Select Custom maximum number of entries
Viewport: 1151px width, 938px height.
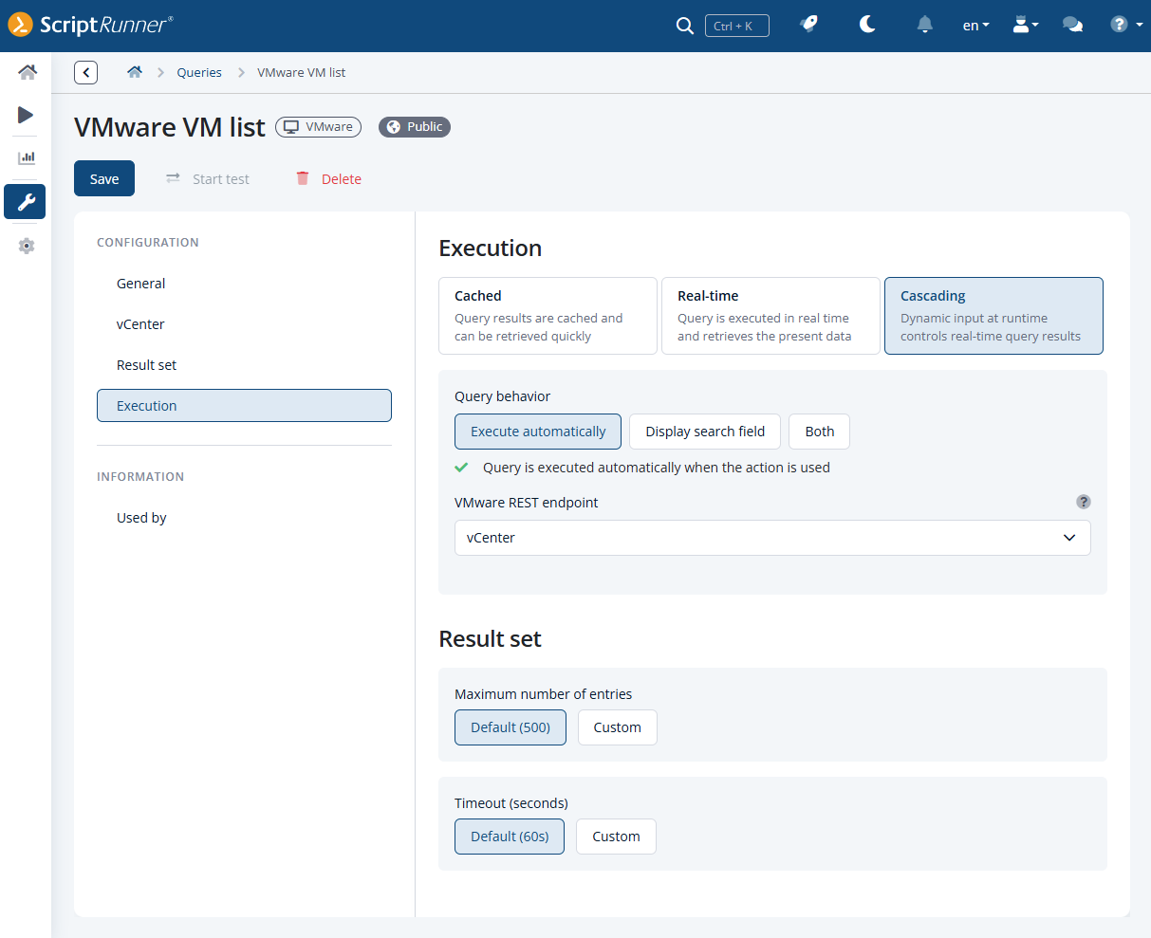(x=618, y=727)
